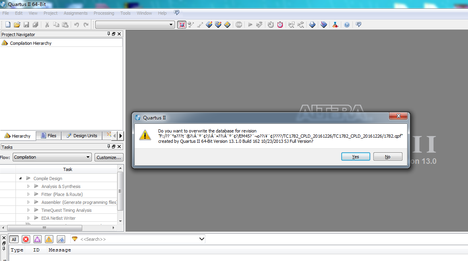Click the Undo arrow icon
Image resolution: width=468 pixels, height=261 pixels.
77,25
